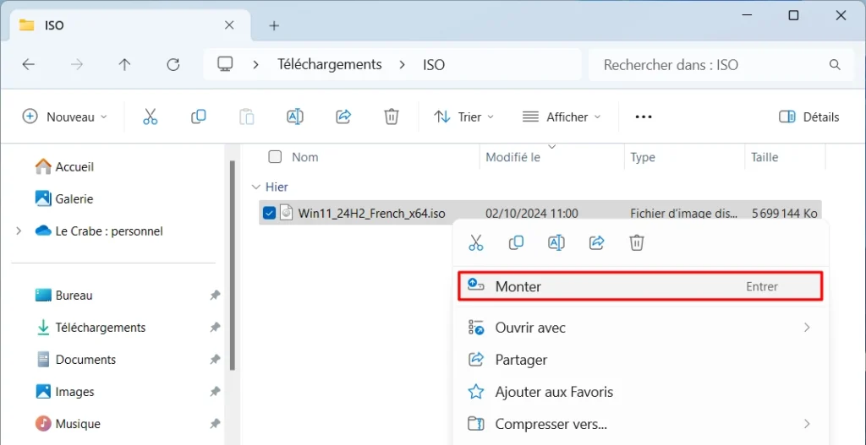Expand chevron between Téléchargements and ISO
This screenshot has height=445, width=866.
click(x=403, y=64)
